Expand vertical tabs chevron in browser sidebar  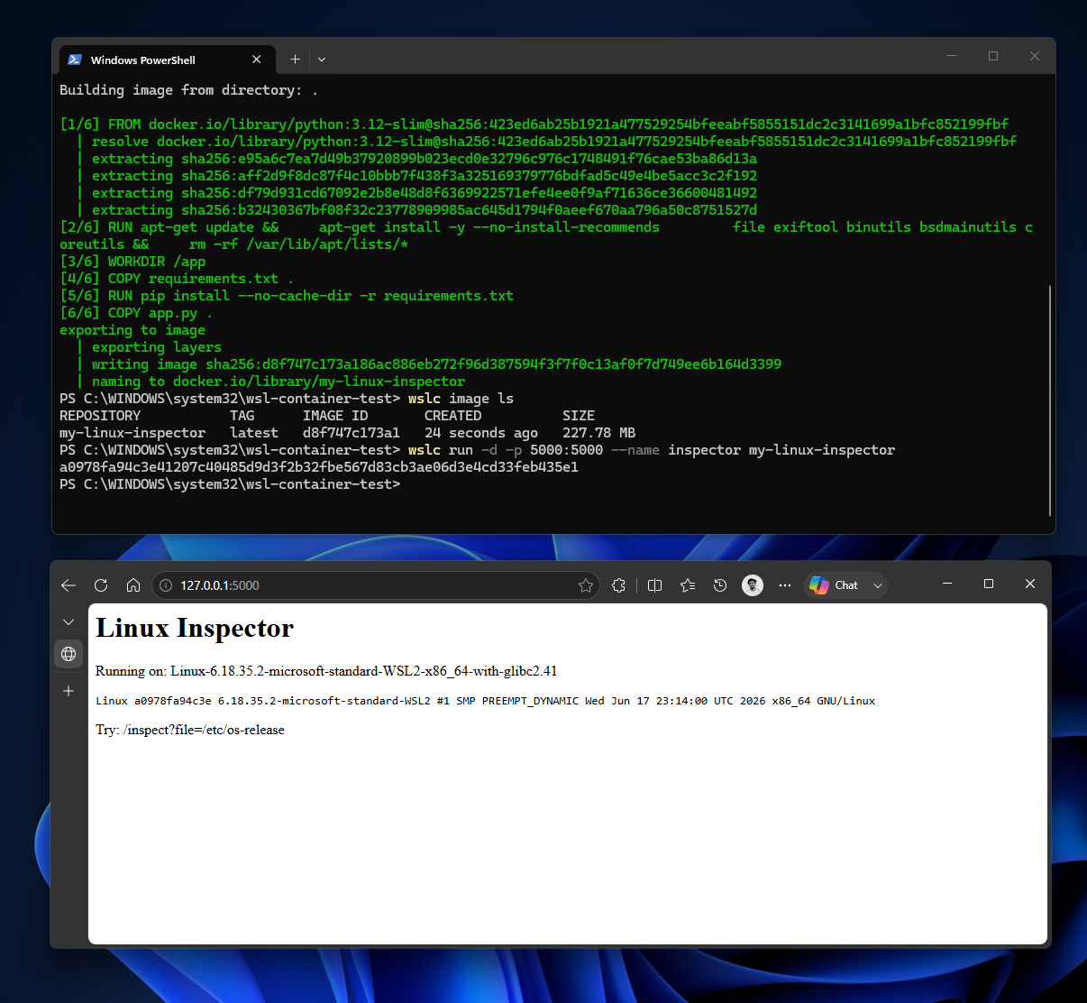coord(69,621)
